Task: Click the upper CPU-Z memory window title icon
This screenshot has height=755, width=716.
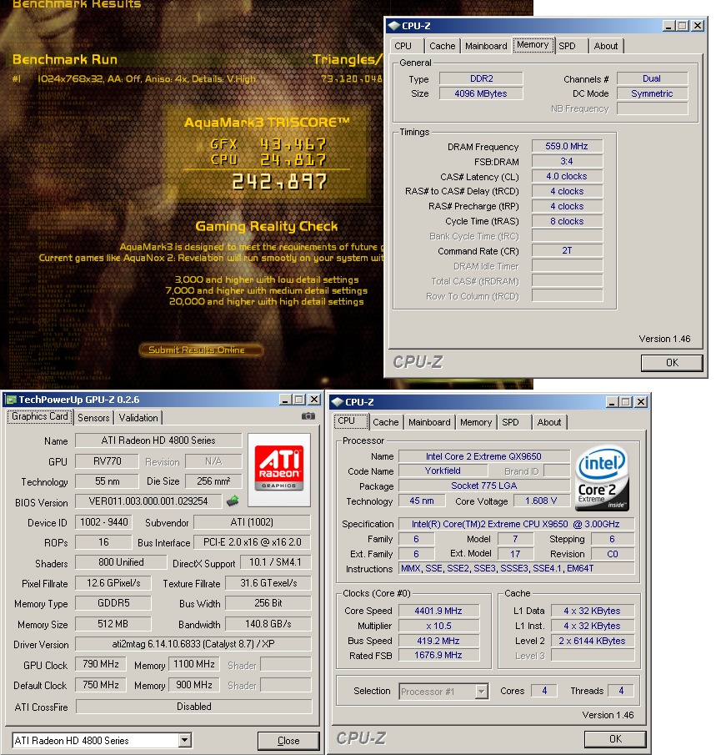Action: click(x=394, y=26)
